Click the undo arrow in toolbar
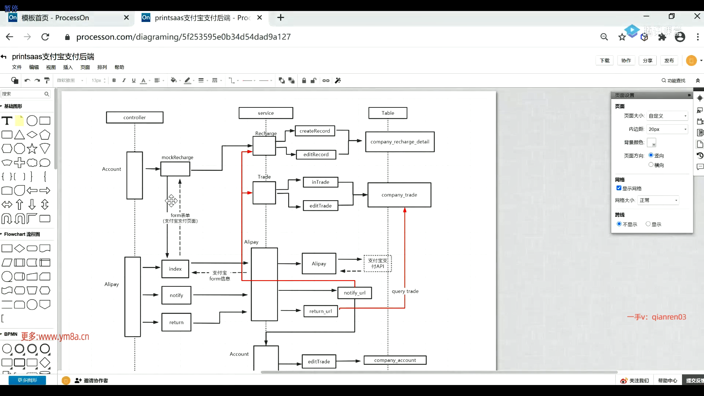The width and height of the screenshot is (704, 396). [x=27, y=80]
